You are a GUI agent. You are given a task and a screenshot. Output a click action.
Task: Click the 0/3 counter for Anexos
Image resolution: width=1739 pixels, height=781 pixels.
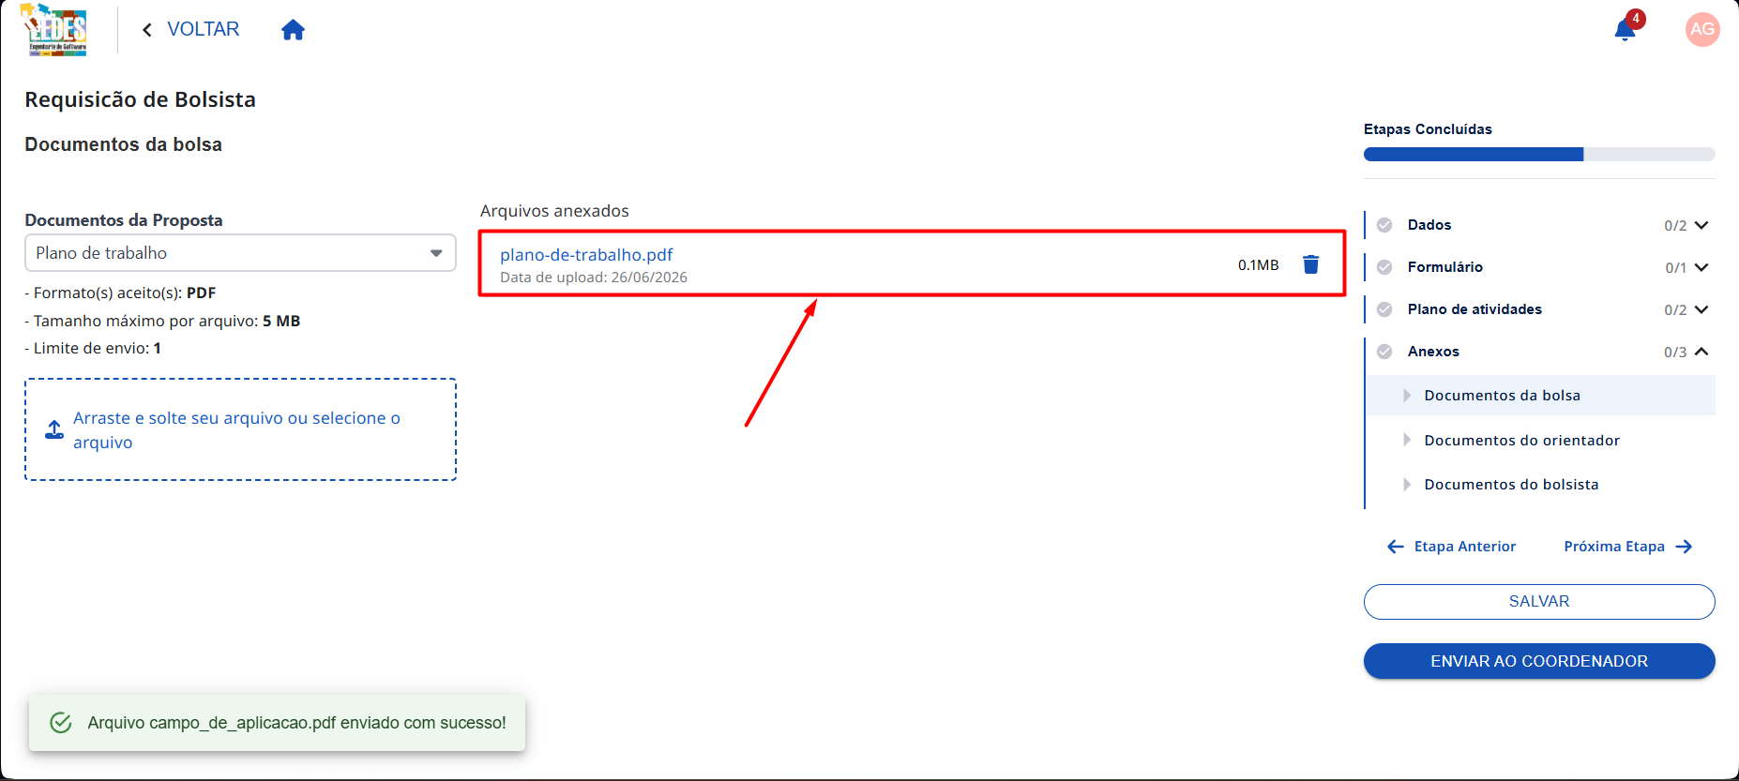[1675, 353]
